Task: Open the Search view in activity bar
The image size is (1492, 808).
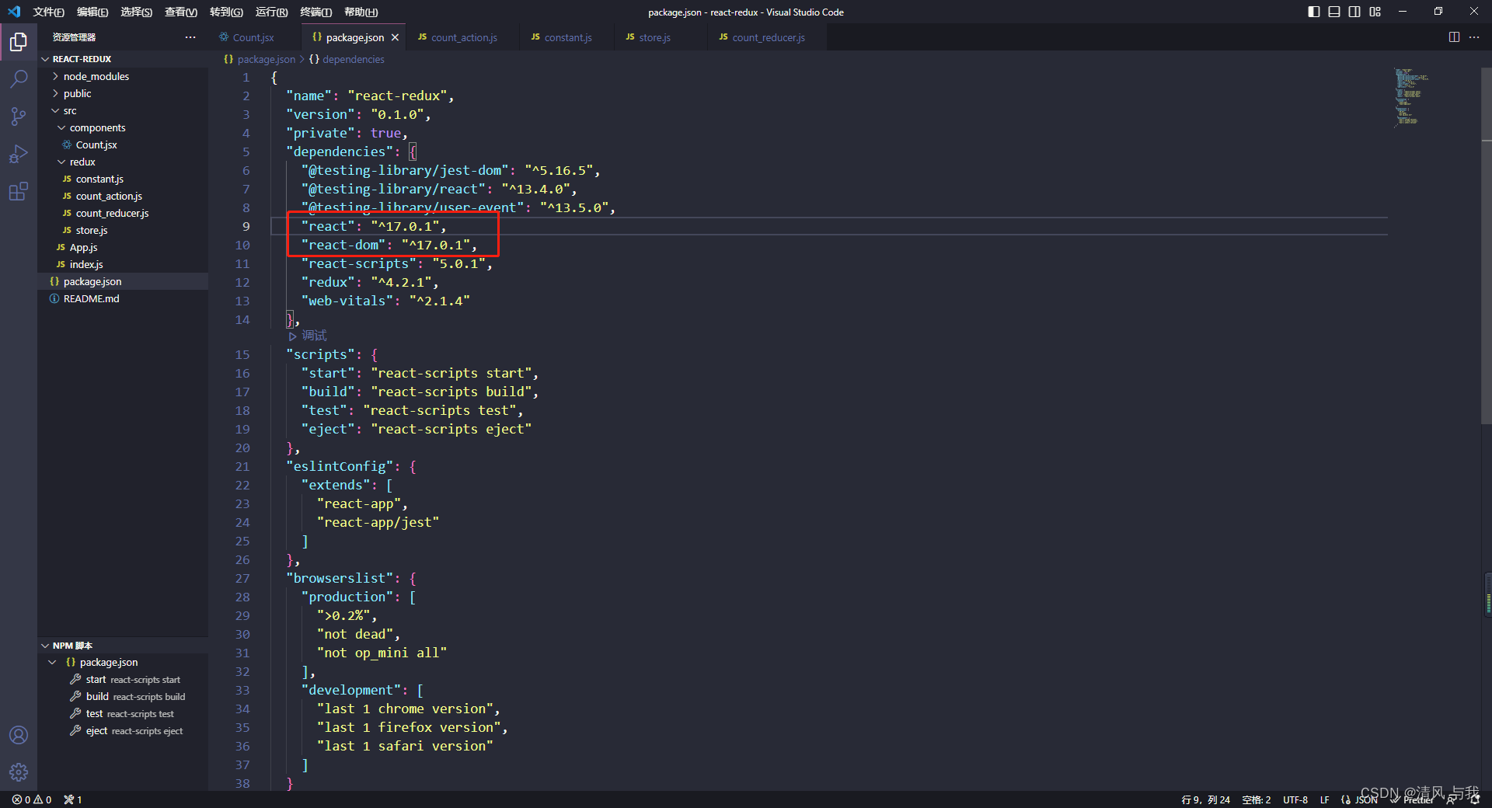Action: point(19,79)
